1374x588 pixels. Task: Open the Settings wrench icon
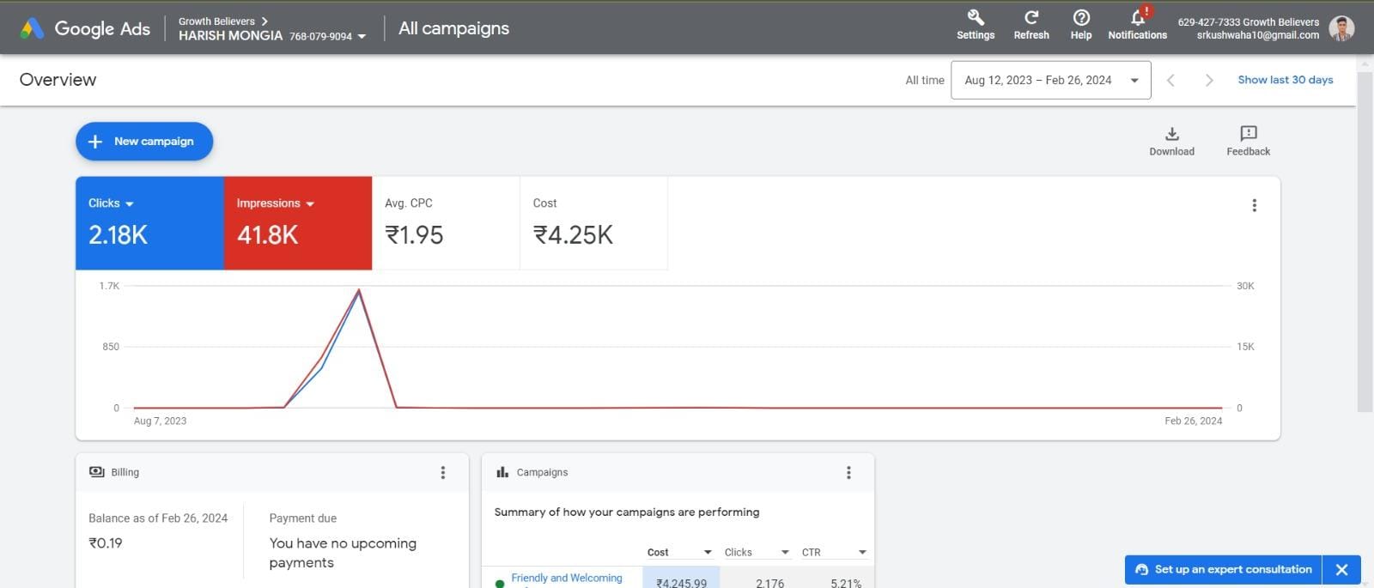coord(976,19)
